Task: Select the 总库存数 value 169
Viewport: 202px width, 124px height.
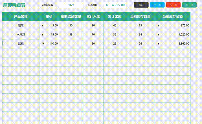Action: click(71, 5)
